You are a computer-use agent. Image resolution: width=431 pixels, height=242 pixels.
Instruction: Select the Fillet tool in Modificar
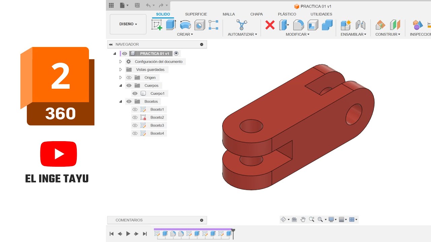click(298, 25)
